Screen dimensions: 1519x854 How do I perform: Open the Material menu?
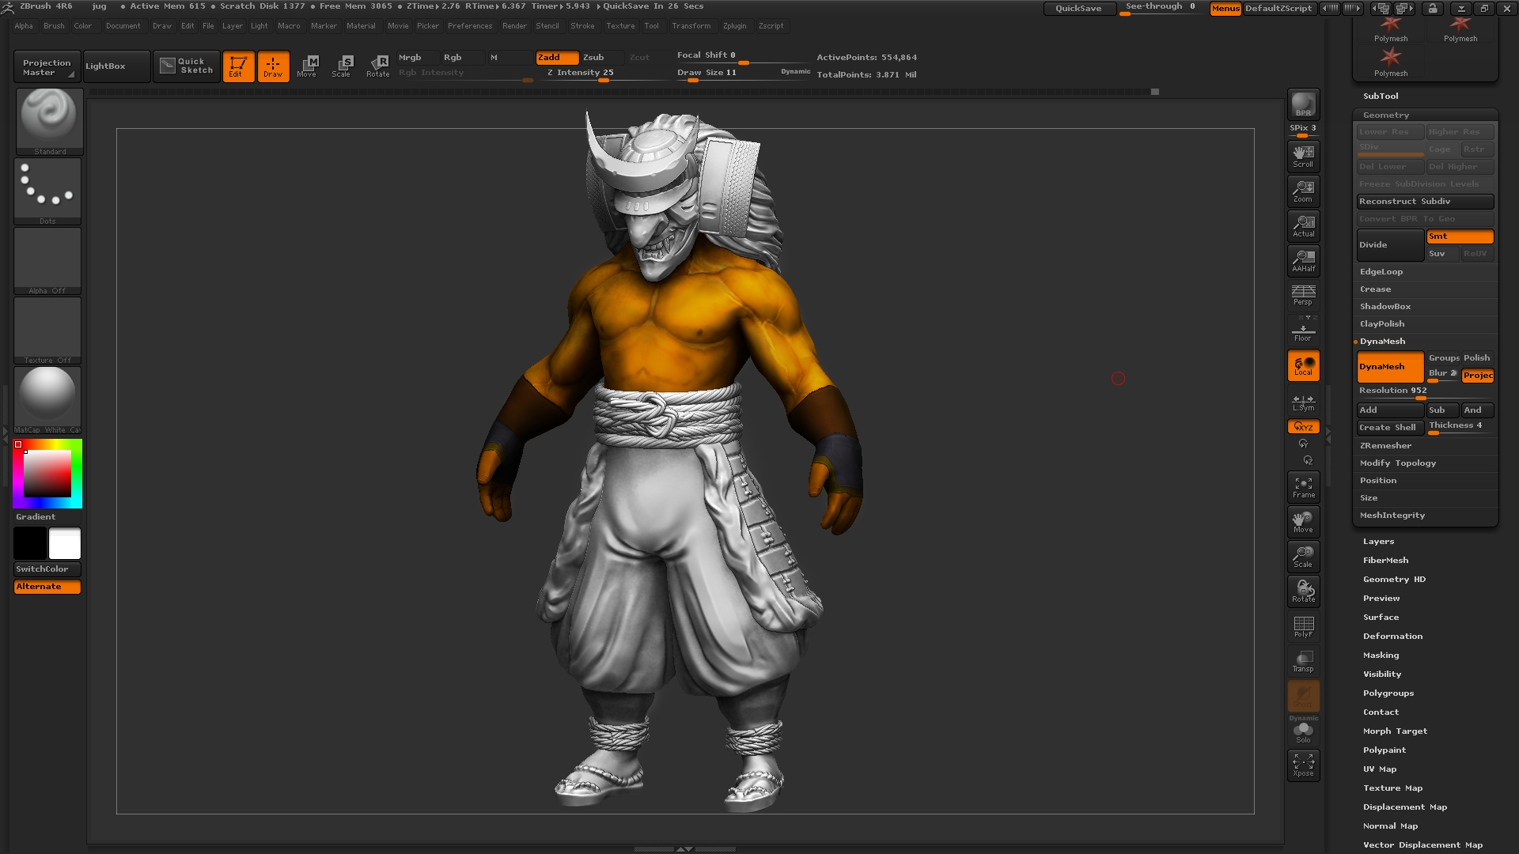point(361,26)
